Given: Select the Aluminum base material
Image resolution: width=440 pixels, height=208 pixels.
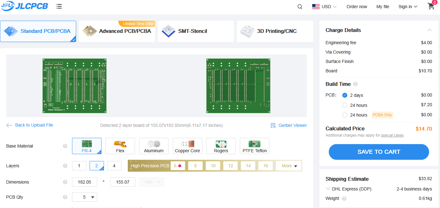Looking at the screenshot, I should (x=153, y=146).
